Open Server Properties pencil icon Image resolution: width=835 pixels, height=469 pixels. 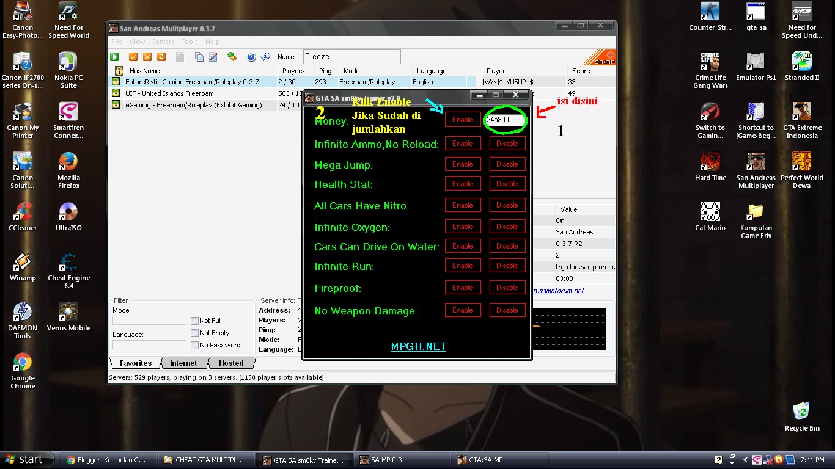(213, 57)
